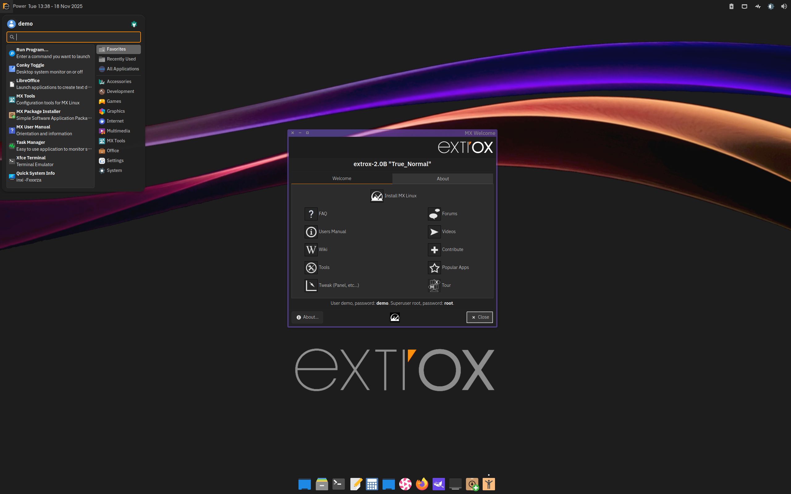Open the package installer dock icon

point(472,484)
